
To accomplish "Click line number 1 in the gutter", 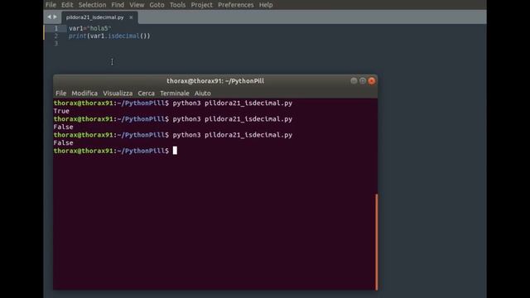I will [x=56, y=28].
